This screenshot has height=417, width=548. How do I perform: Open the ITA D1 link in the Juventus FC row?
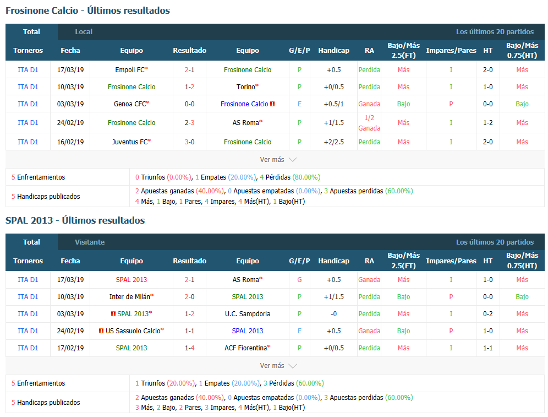(28, 142)
